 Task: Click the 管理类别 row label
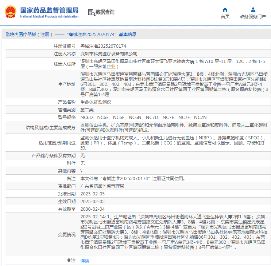click(67, 110)
